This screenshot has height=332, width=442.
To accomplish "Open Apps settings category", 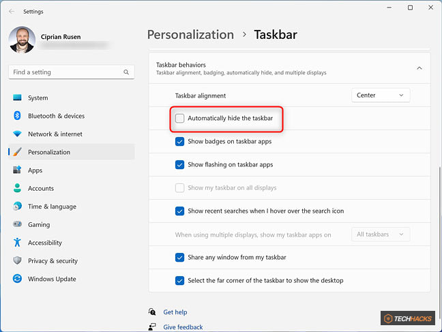I will coord(72,170).
